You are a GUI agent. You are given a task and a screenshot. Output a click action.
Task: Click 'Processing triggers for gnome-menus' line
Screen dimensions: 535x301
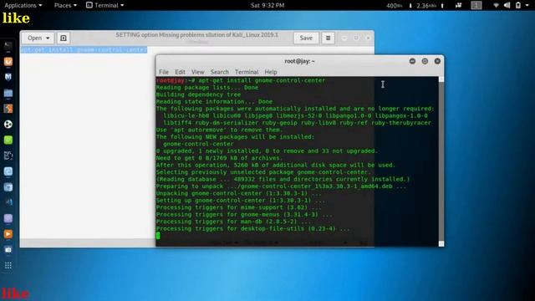coord(244,215)
